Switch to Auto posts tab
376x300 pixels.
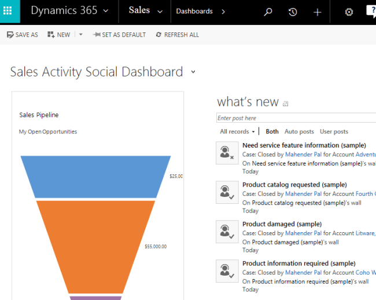tap(299, 131)
